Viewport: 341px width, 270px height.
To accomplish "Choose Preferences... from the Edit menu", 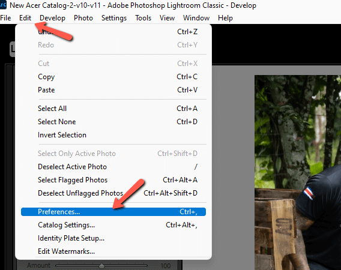I will coord(113,212).
